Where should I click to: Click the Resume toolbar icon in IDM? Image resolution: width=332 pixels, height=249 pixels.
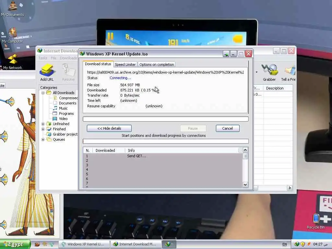tap(68, 72)
